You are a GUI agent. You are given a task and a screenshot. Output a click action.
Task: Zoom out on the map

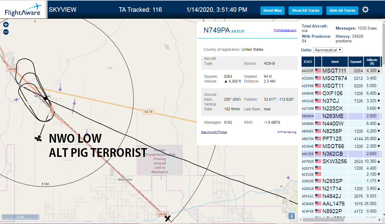[6, 32]
